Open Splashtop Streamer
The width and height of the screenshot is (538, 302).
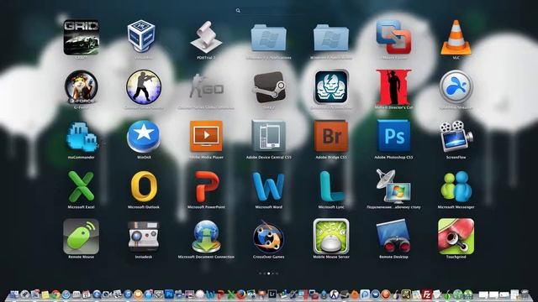coord(456,87)
